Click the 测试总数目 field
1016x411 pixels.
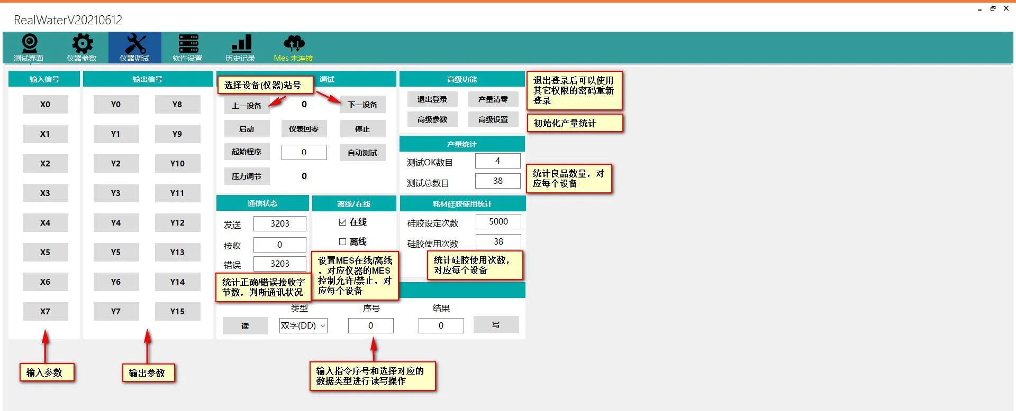(498, 181)
